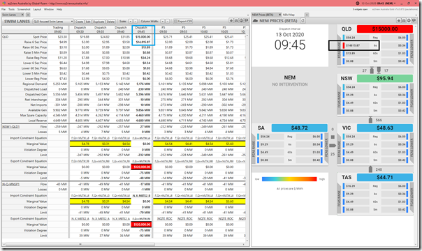The image size is (422, 251).
Task: Click red $120,000.00 cell in NSW1-QLD1 export row
Action: point(141,167)
